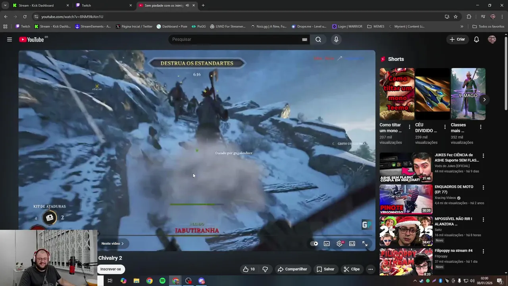Dislike the Chivalry 2 video

coord(265,269)
